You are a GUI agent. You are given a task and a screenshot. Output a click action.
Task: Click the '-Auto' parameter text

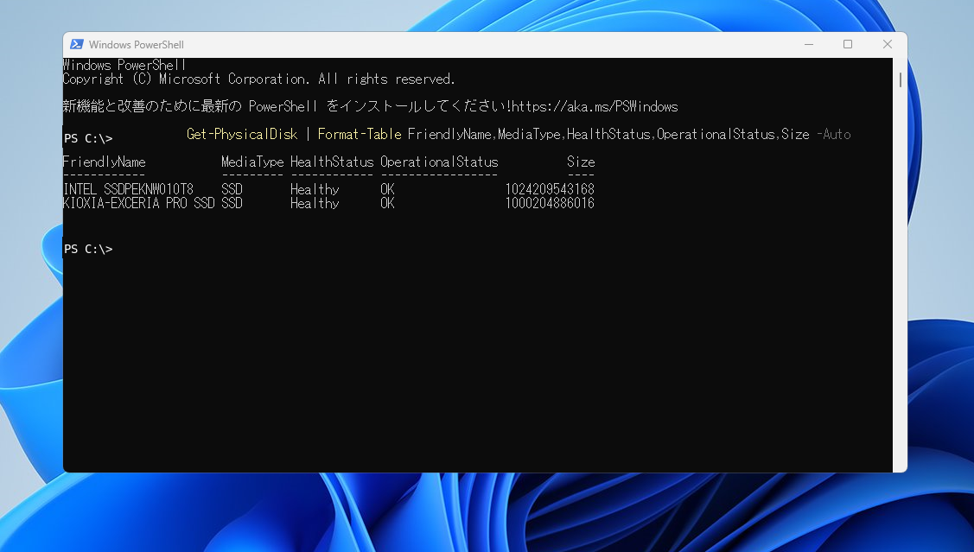[834, 134]
